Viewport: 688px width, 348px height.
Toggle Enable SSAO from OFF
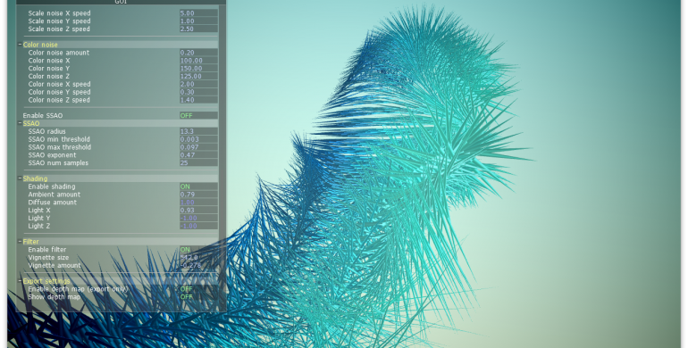pyautogui.click(x=198, y=116)
